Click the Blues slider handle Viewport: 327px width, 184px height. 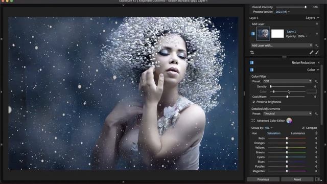287,162
